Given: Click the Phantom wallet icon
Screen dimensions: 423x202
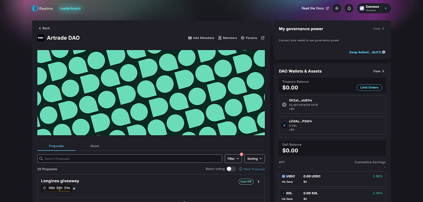Looking at the screenshot, I should [362, 8].
